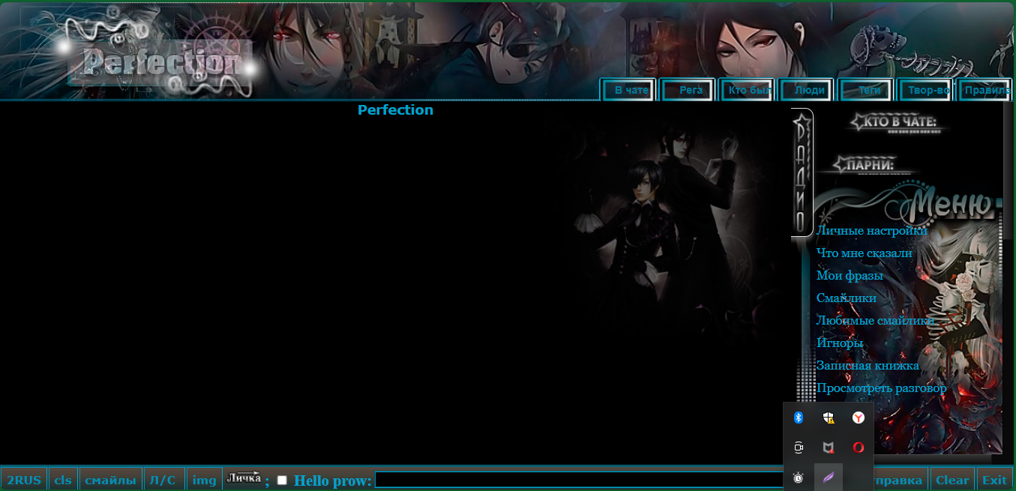Click the Кто в чате heading
This screenshot has height=491, width=1016.
(x=897, y=122)
